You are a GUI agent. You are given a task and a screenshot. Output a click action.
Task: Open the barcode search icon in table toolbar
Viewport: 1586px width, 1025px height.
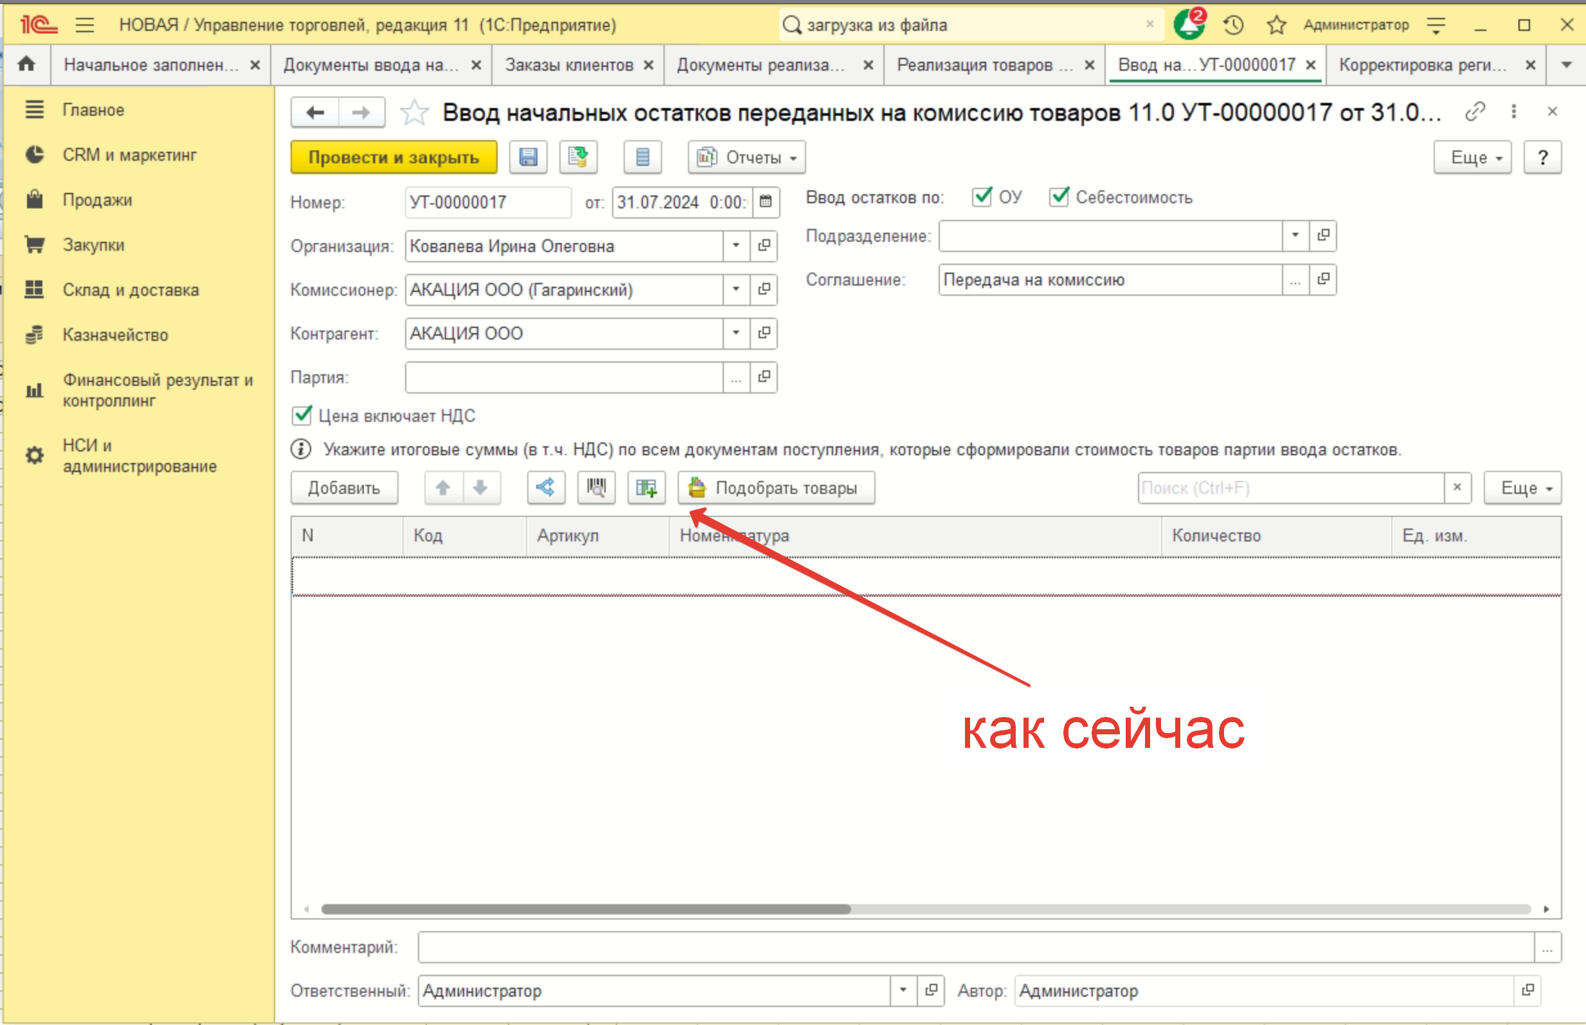[596, 488]
